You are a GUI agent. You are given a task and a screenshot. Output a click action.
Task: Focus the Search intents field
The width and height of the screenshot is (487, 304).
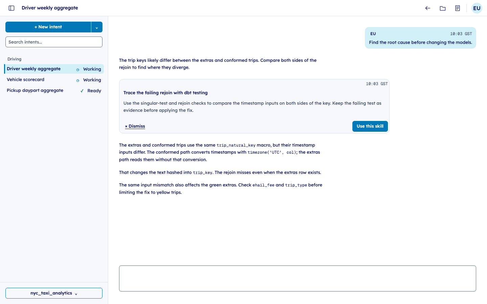tap(54, 42)
